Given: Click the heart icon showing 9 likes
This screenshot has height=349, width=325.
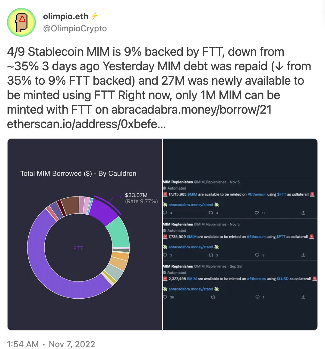Looking at the screenshot, I should (x=257, y=255).
